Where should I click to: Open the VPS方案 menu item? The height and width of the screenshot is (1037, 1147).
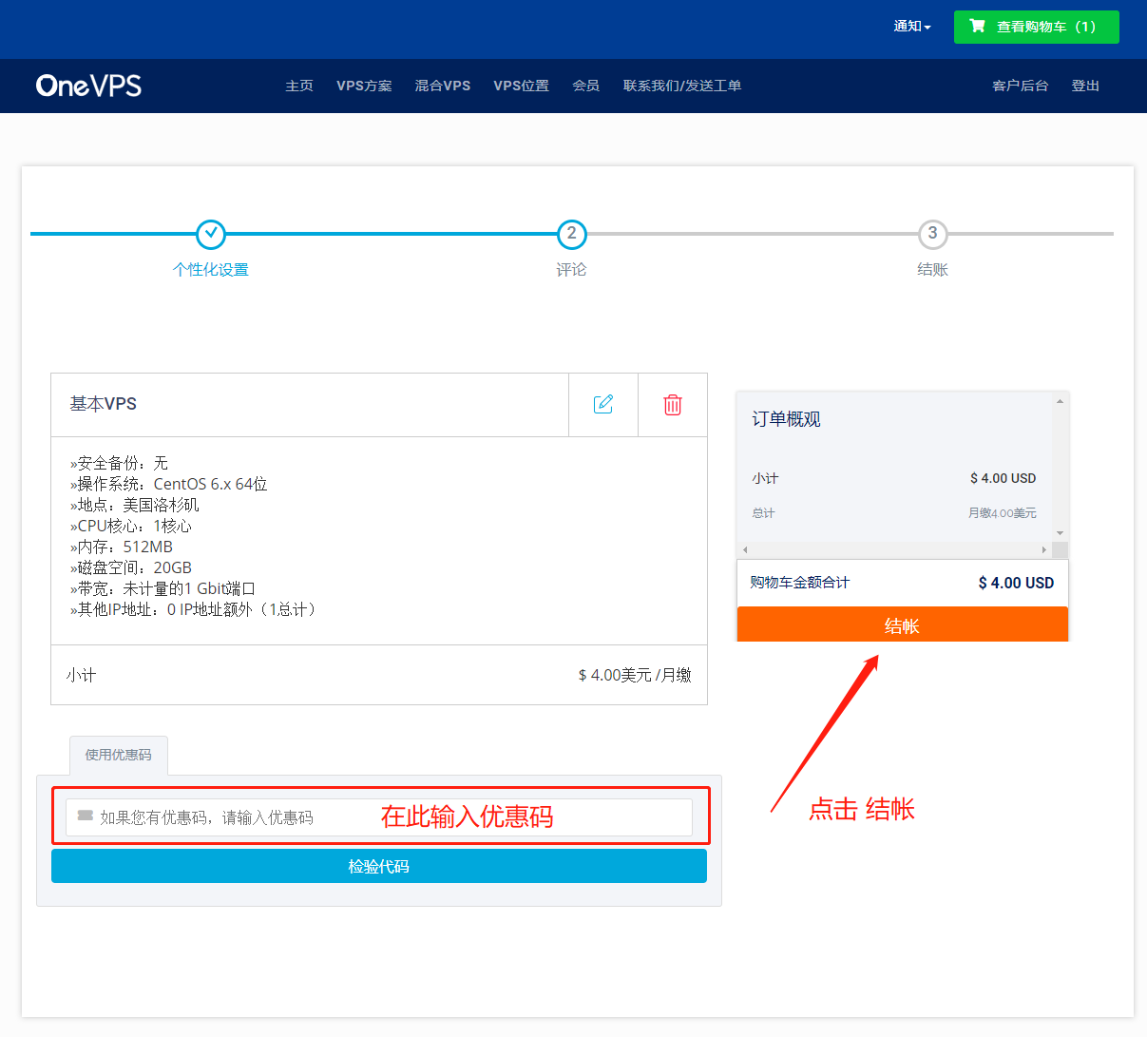pos(364,86)
